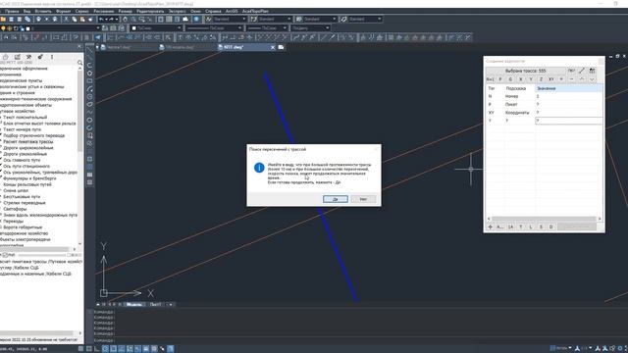This screenshot has height=353, width=628.
Task: Click the down chevron in right panel toolbar
Action: pyautogui.click(x=592, y=79)
